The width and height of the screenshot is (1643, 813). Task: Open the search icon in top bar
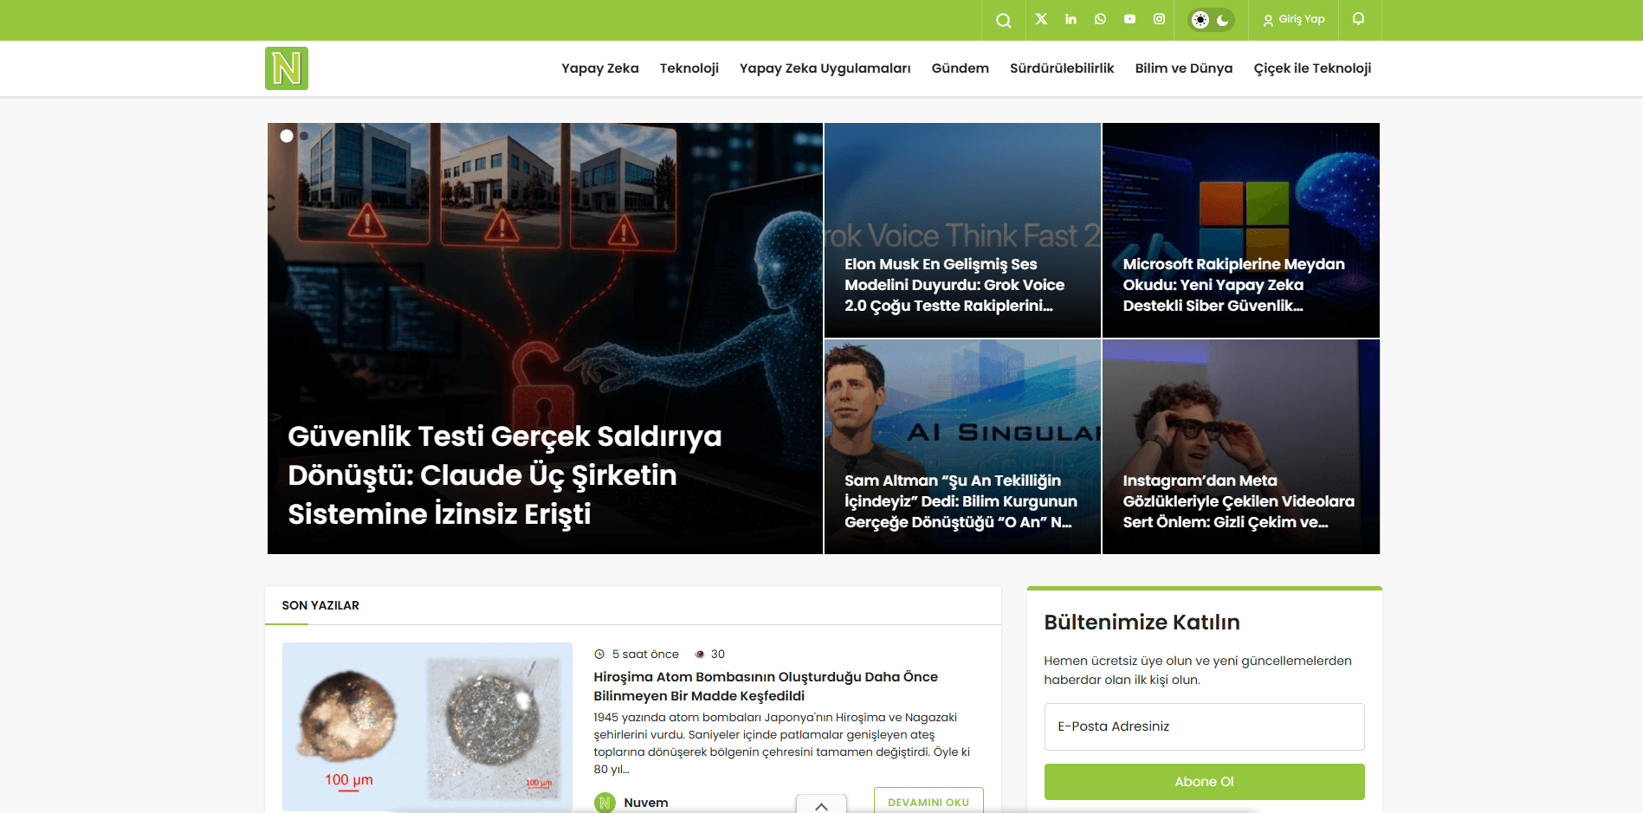1003,20
